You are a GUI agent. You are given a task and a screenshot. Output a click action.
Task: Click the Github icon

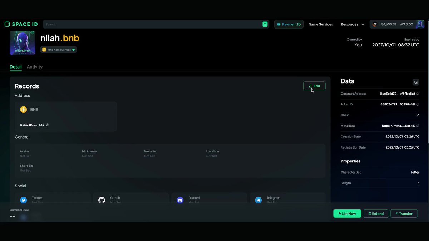102,200
